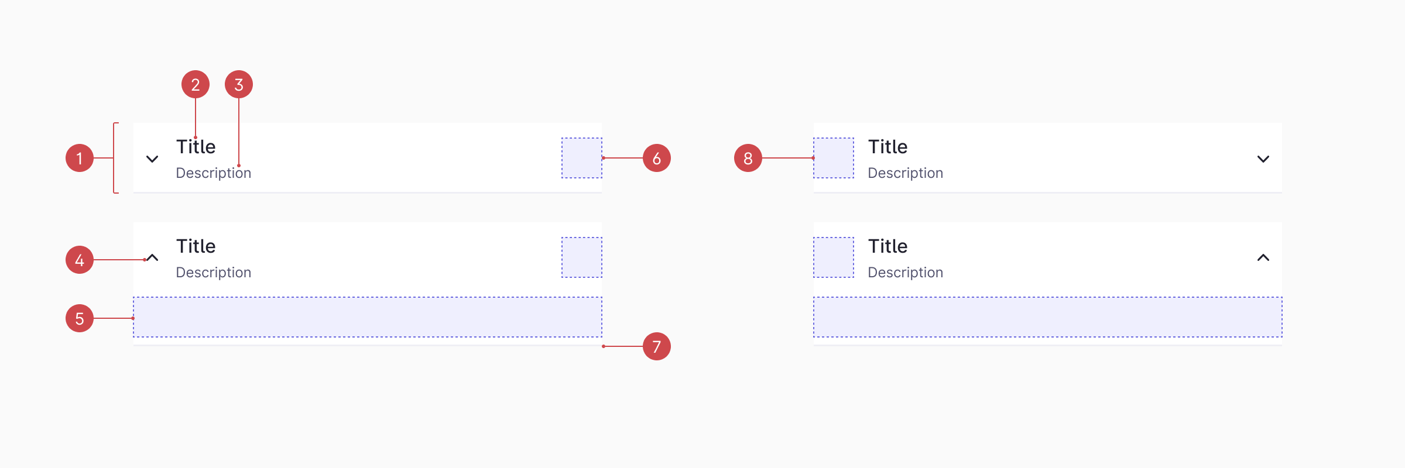This screenshot has height=468, width=1405.
Task: Select leading slot placeholder in top-right accordion
Action: pyautogui.click(x=834, y=158)
